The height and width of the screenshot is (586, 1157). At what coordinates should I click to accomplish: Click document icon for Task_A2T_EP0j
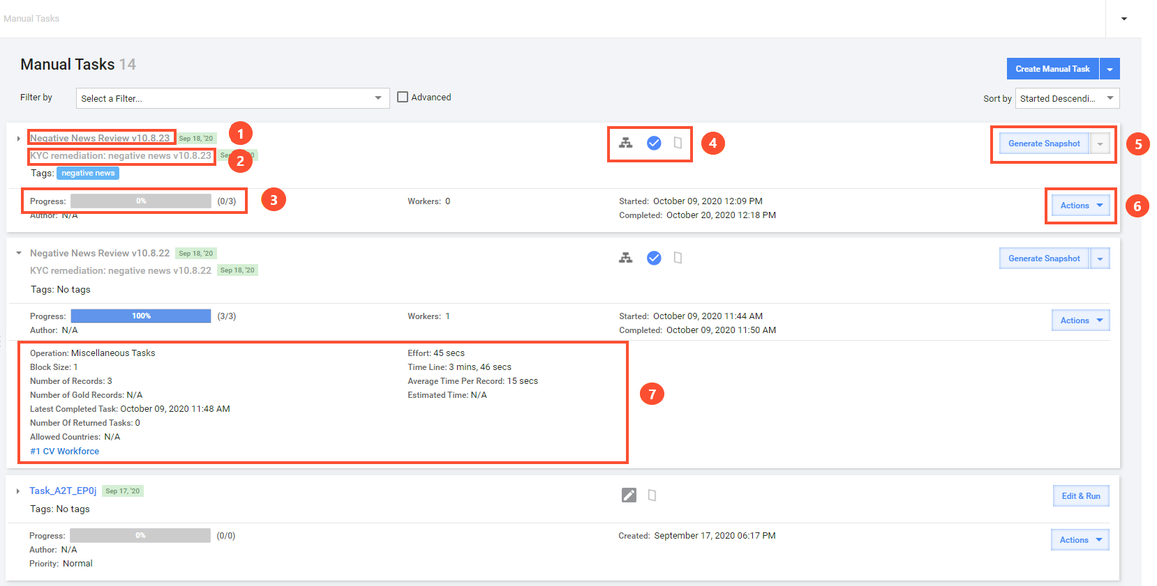point(652,495)
